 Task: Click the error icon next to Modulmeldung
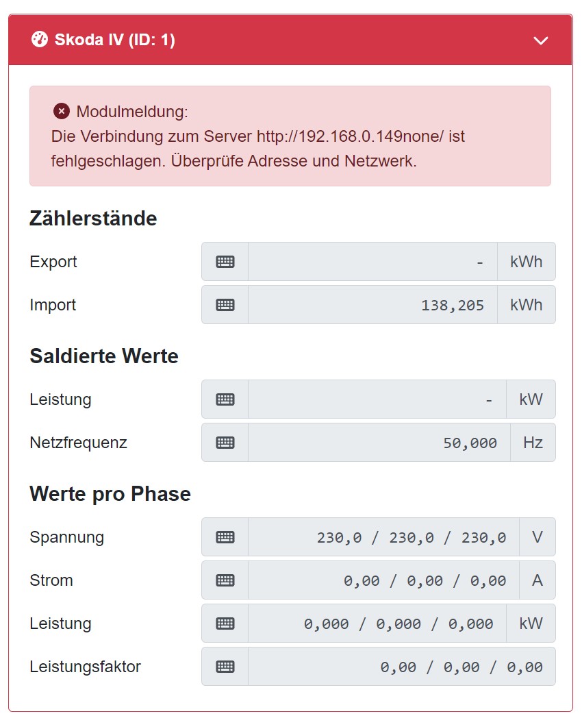[62, 111]
